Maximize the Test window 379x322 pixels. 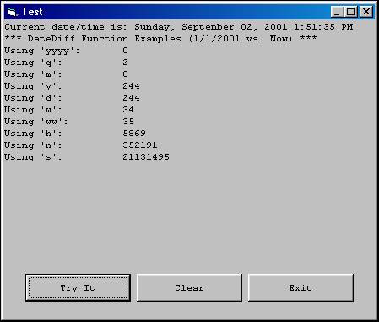350,12
